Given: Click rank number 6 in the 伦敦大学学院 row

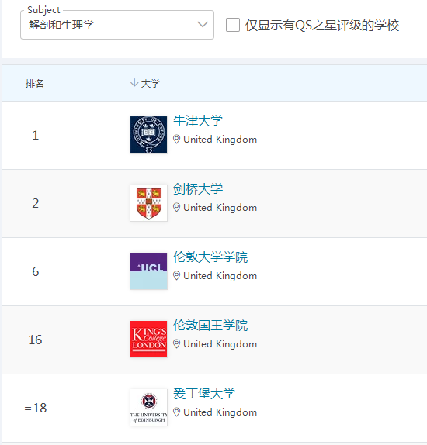Looking at the screenshot, I should point(35,271).
